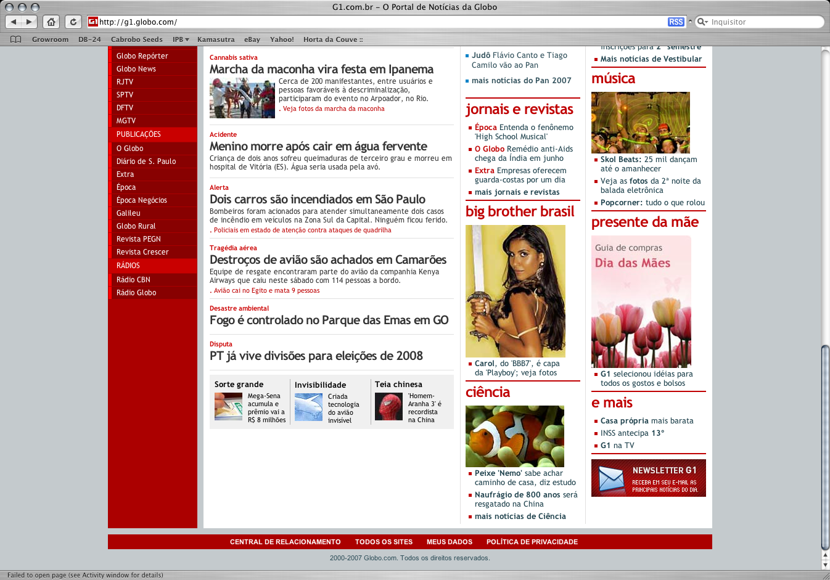This screenshot has width=830, height=580.
Task: Click the Dia das Mães tulips banner
Action: 641,301
